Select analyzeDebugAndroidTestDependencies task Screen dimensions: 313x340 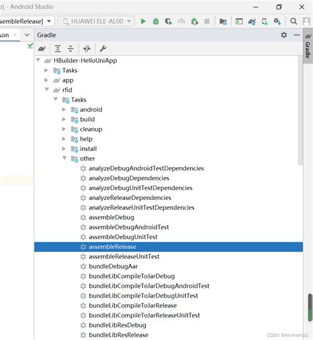pyautogui.click(x=146, y=168)
